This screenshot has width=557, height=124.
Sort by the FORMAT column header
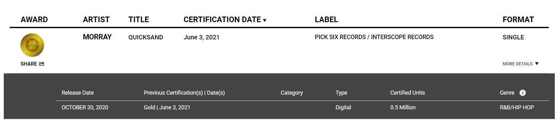518,20
